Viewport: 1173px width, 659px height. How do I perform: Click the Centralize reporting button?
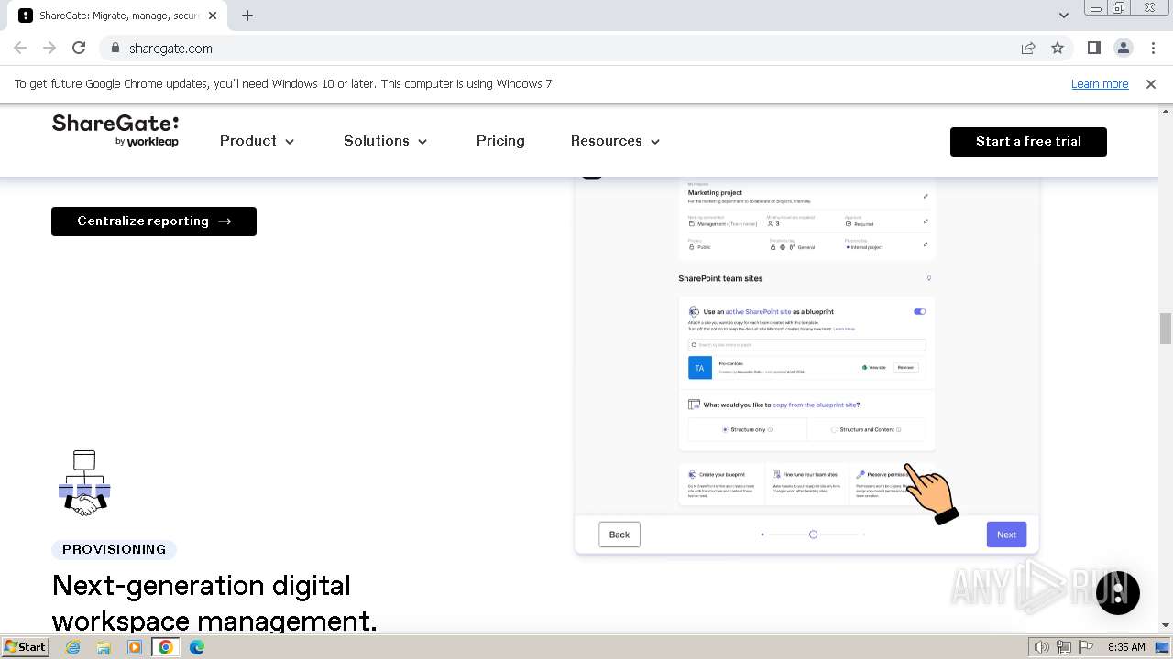(154, 221)
